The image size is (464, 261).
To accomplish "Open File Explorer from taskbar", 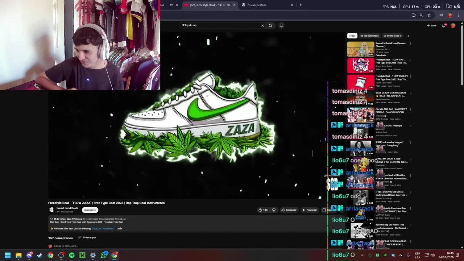I will 18,255.
